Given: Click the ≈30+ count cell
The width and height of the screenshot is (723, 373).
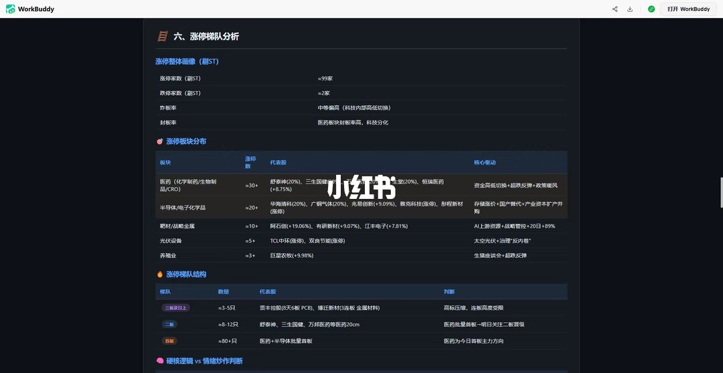Looking at the screenshot, I should point(251,185).
